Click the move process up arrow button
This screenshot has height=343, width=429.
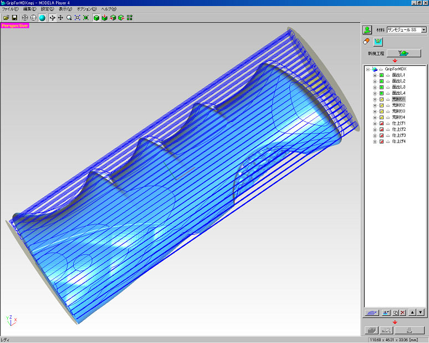[412, 313]
